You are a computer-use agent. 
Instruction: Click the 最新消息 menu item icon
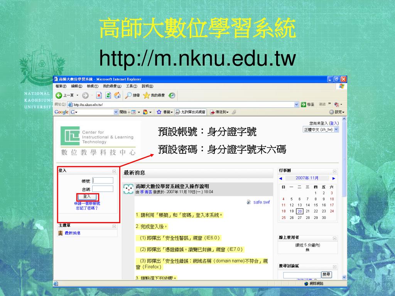61,233
